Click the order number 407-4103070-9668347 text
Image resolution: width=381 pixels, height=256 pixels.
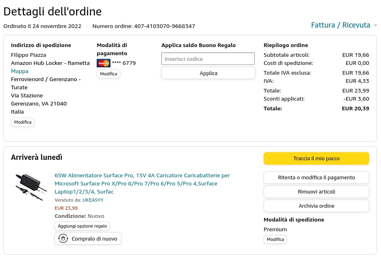pos(165,26)
